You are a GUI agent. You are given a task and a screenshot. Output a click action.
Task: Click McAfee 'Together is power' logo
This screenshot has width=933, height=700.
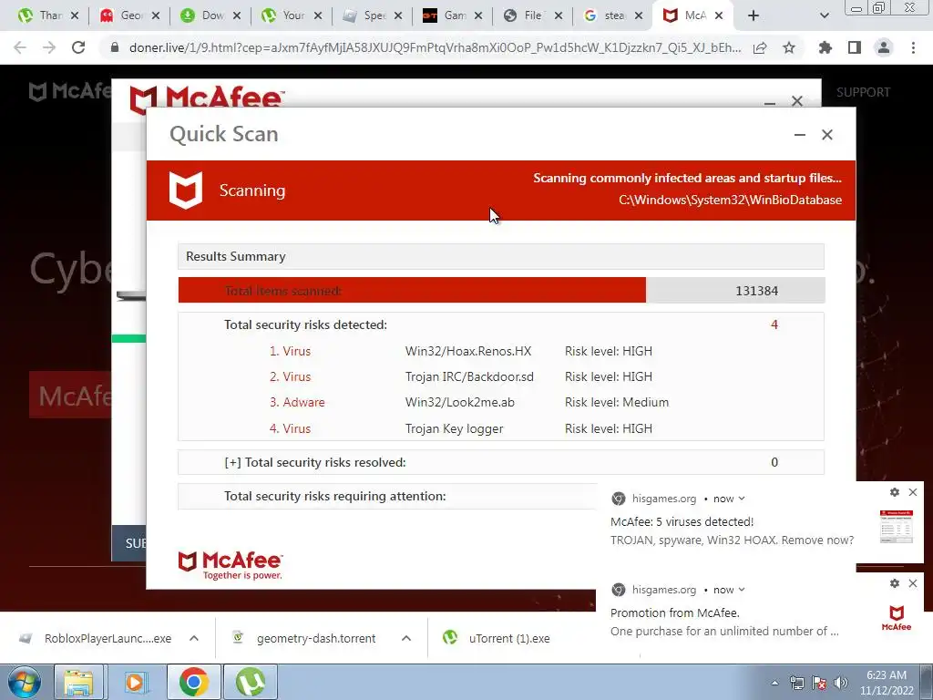[231, 565]
